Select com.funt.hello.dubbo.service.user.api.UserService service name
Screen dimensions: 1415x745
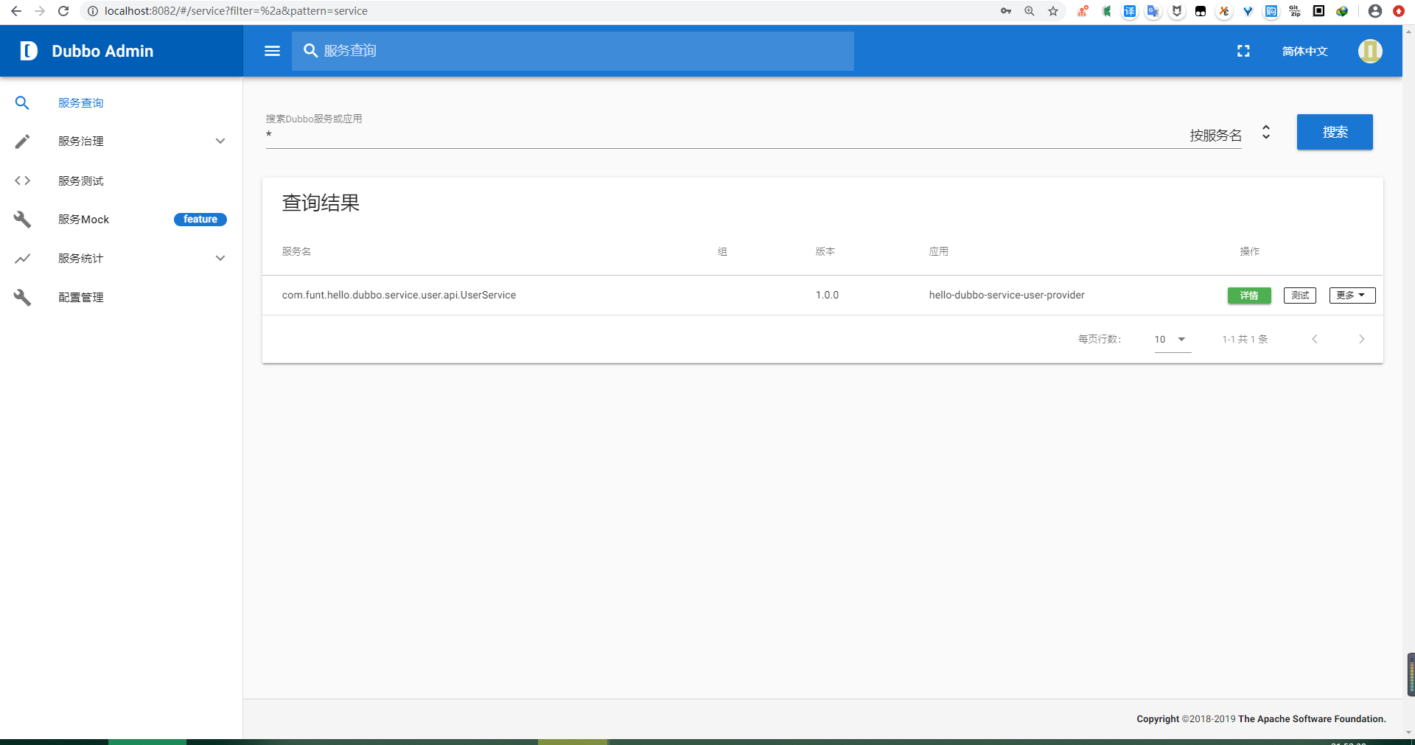(x=399, y=295)
